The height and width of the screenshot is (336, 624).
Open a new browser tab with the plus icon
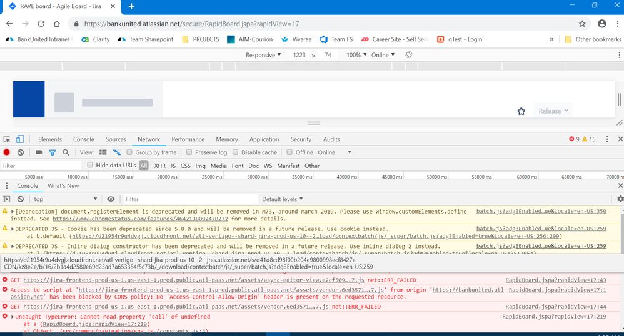point(131,6)
